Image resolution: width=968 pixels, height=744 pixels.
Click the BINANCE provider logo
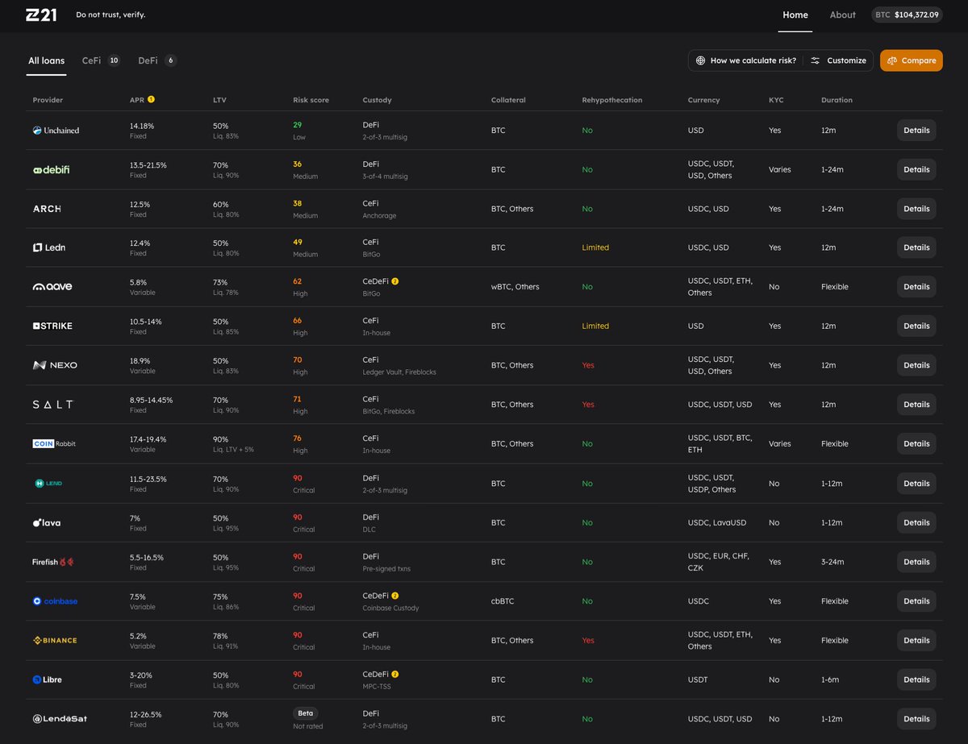pos(55,640)
